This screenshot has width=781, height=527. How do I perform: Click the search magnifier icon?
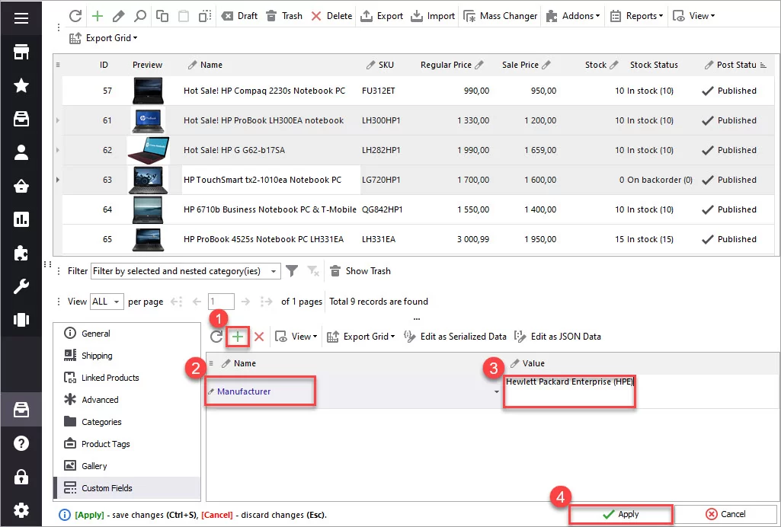coord(140,15)
